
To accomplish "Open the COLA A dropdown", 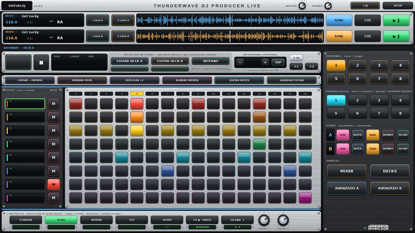I will click(x=98, y=20).
